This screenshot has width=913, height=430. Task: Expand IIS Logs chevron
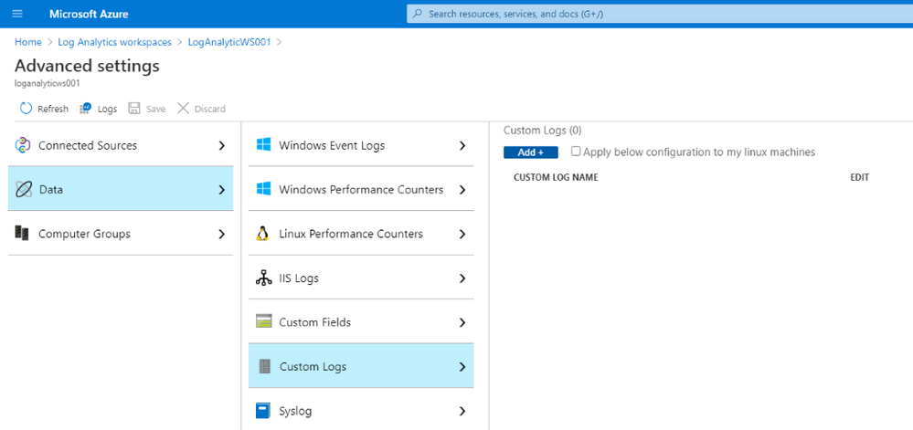pyautogui.click(x=462, y=278)
